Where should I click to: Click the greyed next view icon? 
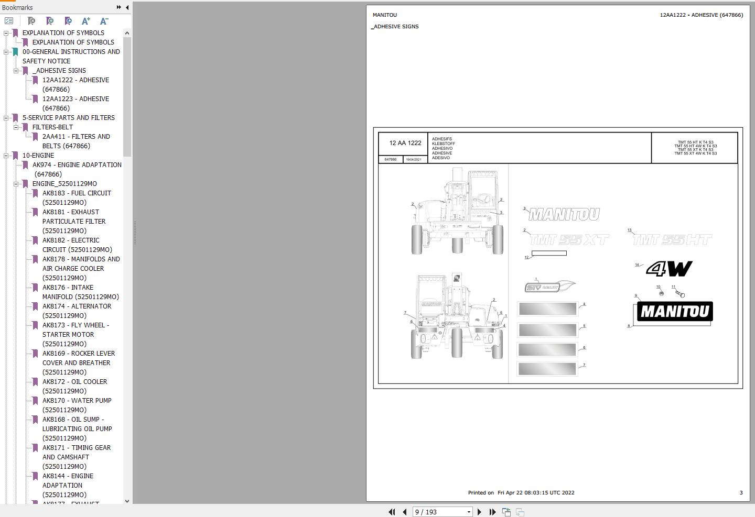pos(520,512)
